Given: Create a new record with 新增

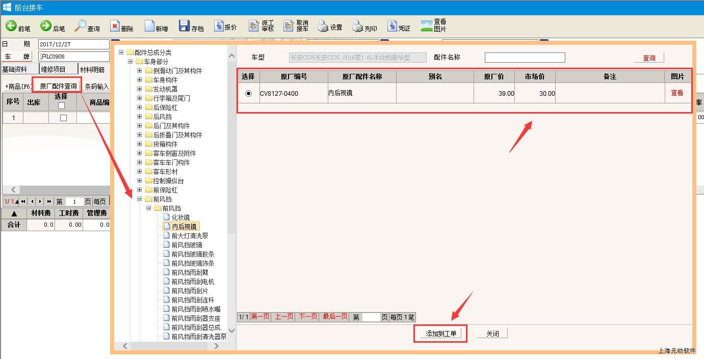Looking at the screenshot, I should point(149,26).
